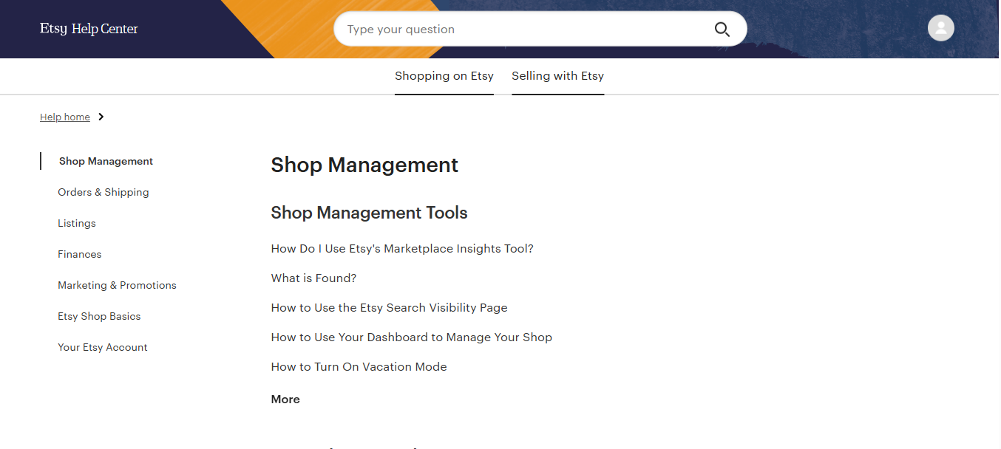Viewport: 1001px width, 449px height.
Task: Click the breadcrumb chevron arrow
Action: (101, 117)
